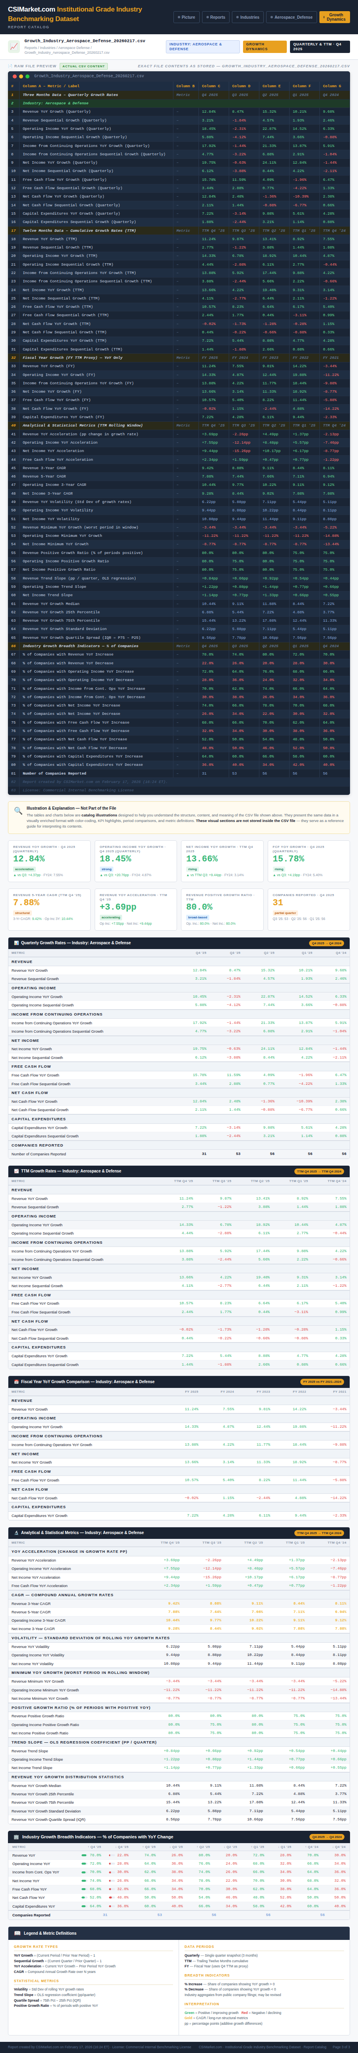Viewport: 358px width, 2053px height.
Task: Select the Aerospace_Defense nav pill
Action: coord(292,17)
